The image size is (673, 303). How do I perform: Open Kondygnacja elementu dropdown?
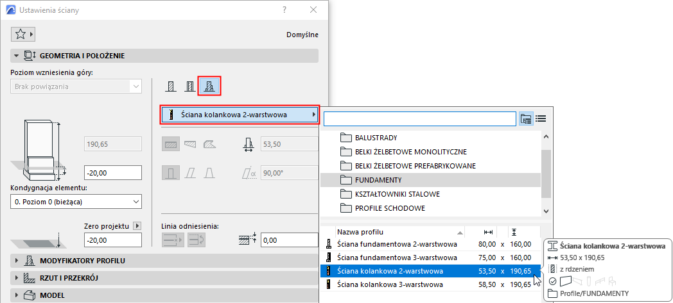76,201
